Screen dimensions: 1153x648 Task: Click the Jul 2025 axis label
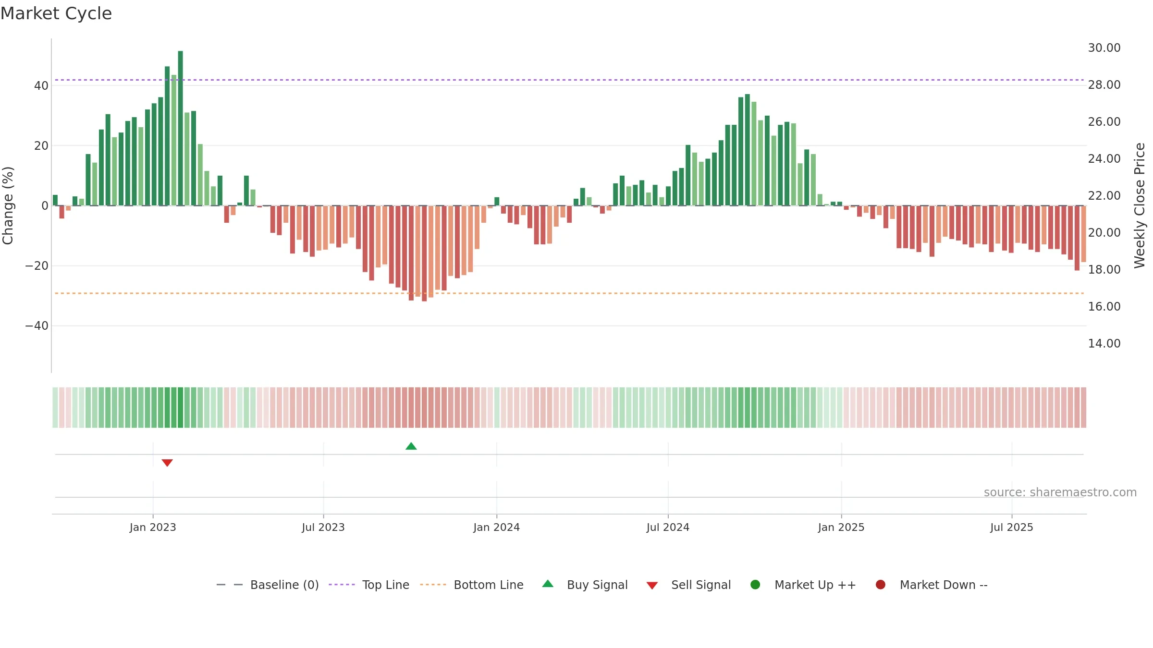(1012, 527)
